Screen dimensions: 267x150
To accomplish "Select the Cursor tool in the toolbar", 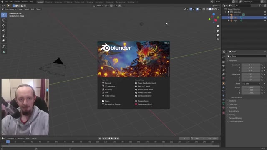I will [x=4, y=20].
